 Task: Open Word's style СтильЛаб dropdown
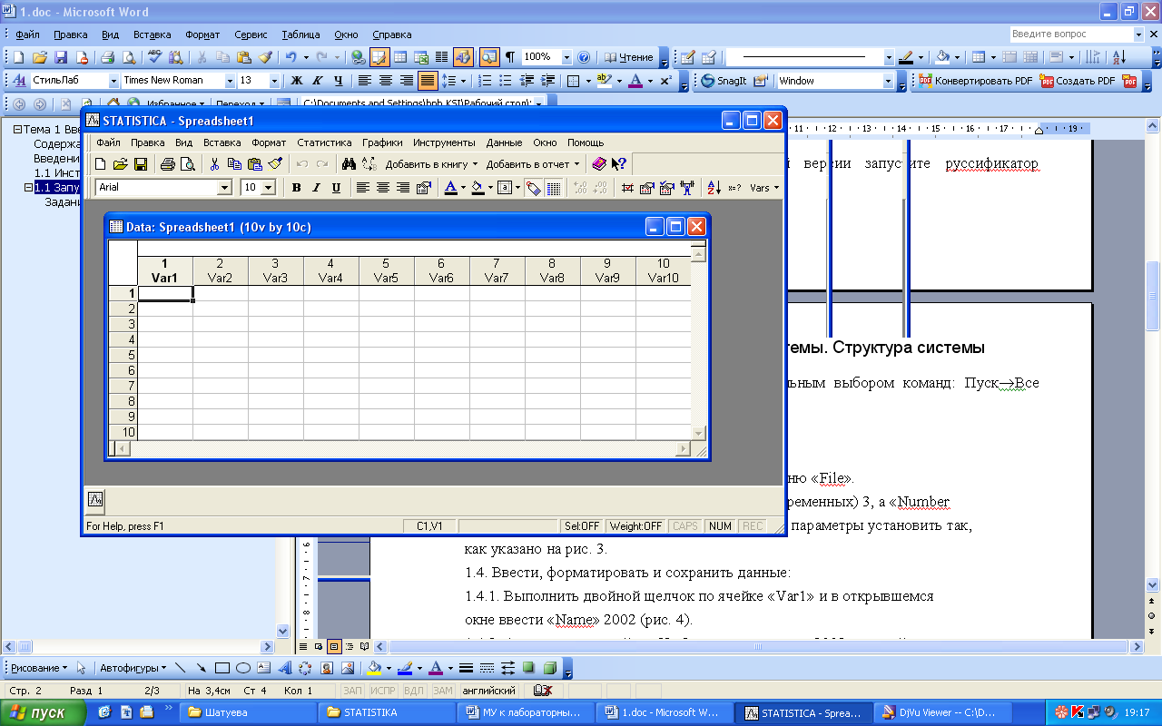pos(113,81)
